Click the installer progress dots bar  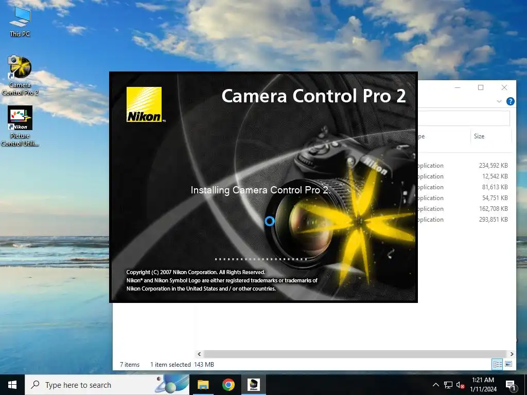coord(261,259)
